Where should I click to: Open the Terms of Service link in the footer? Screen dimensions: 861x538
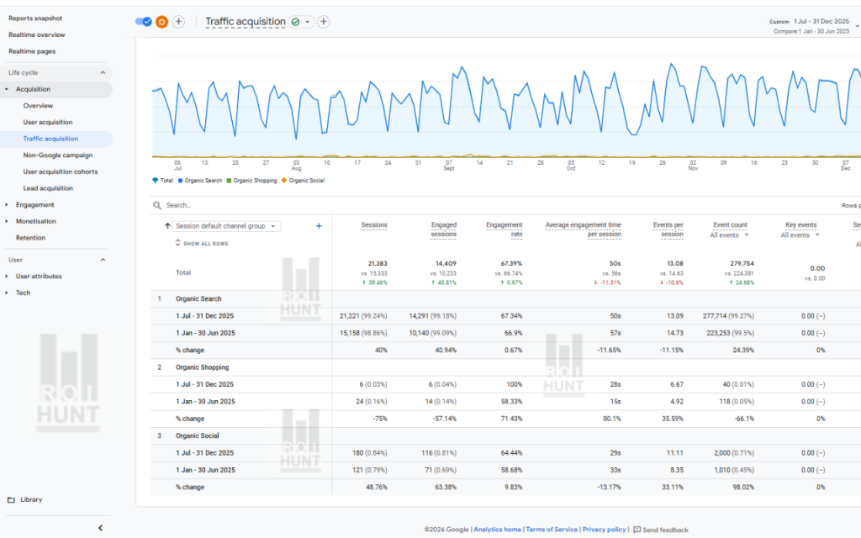click(552, 530)
